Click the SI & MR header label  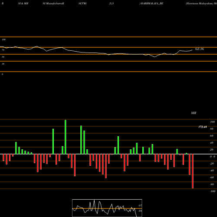(23, 3)
